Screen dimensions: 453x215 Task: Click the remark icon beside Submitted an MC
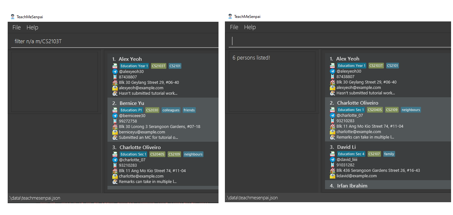(x=115, y=138)
